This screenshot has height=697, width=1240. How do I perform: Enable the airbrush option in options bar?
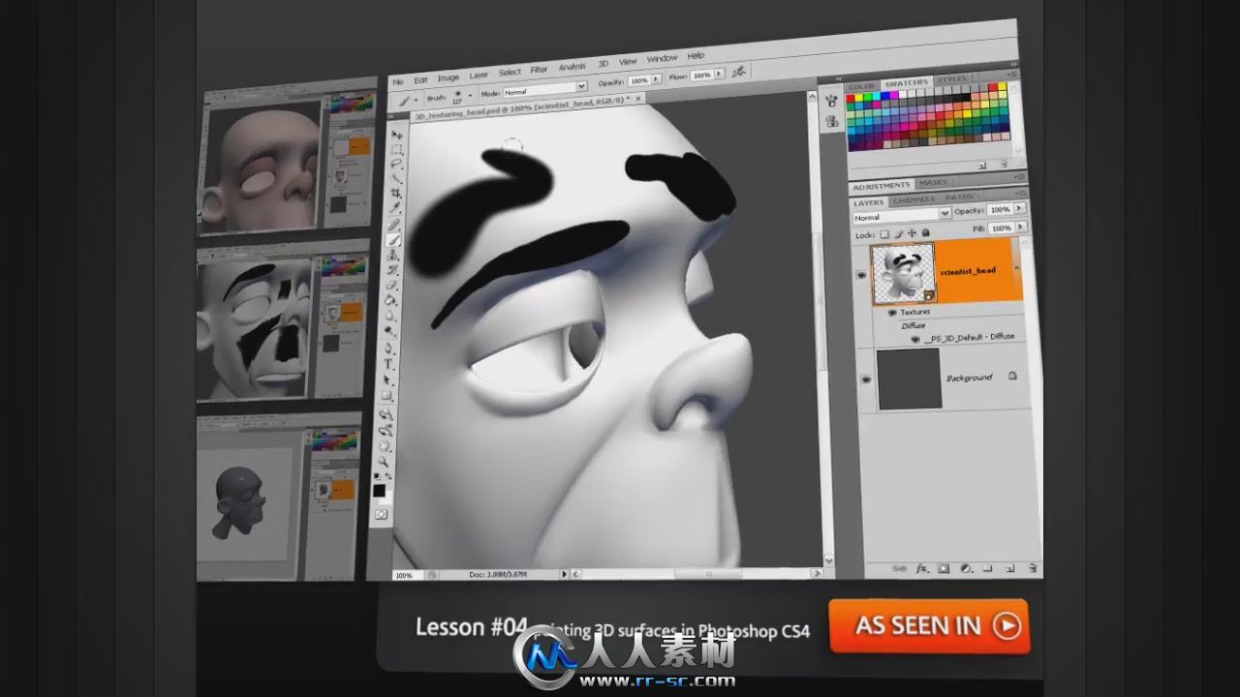tap(739, 72)
